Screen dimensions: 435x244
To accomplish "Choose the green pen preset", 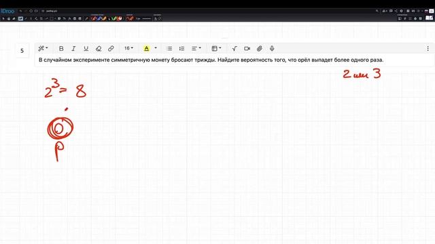I will 114,18.
